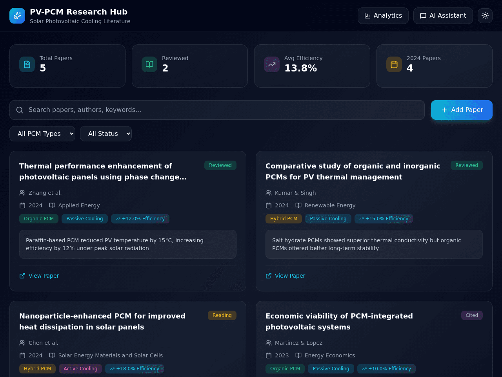
Task: Click the Cited status badge
Action: pos(472,315)
